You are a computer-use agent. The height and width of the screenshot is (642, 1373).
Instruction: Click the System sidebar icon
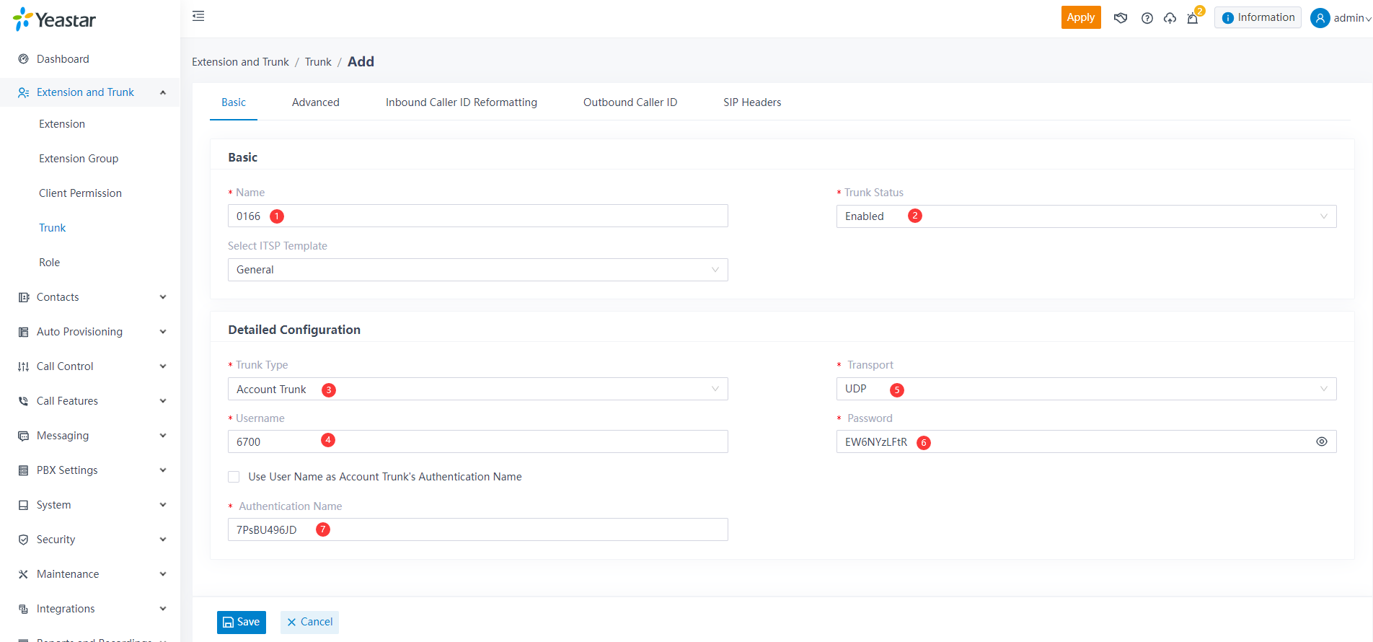[x=23, y=505]
